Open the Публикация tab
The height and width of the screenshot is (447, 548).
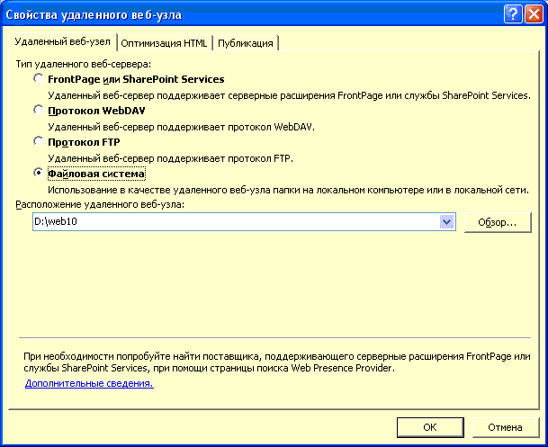(x=246, y=43)
